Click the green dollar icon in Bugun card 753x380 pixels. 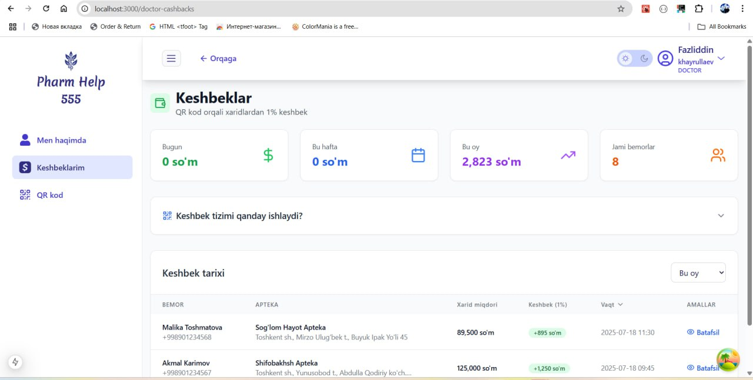(x=268, y=155)
